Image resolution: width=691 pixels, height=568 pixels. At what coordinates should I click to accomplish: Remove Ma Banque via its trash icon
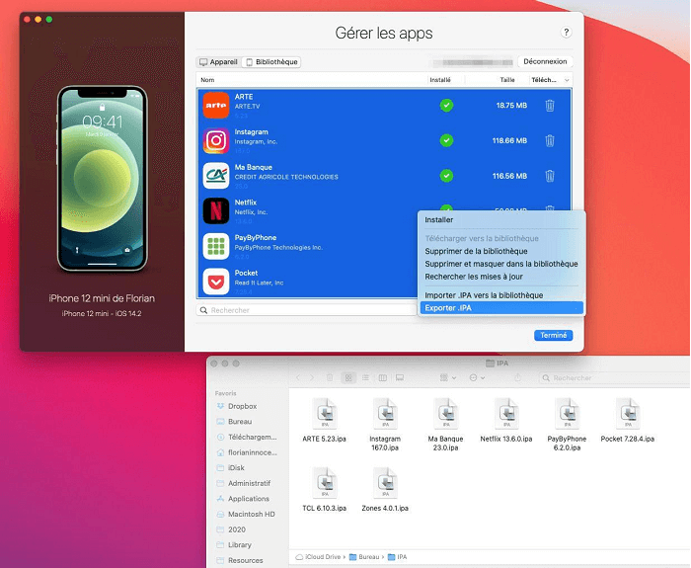(x=550, y=176)
